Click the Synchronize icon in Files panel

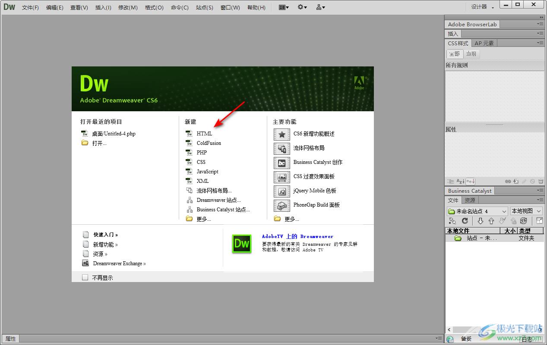pyautogui.click(x=524, y=221)
